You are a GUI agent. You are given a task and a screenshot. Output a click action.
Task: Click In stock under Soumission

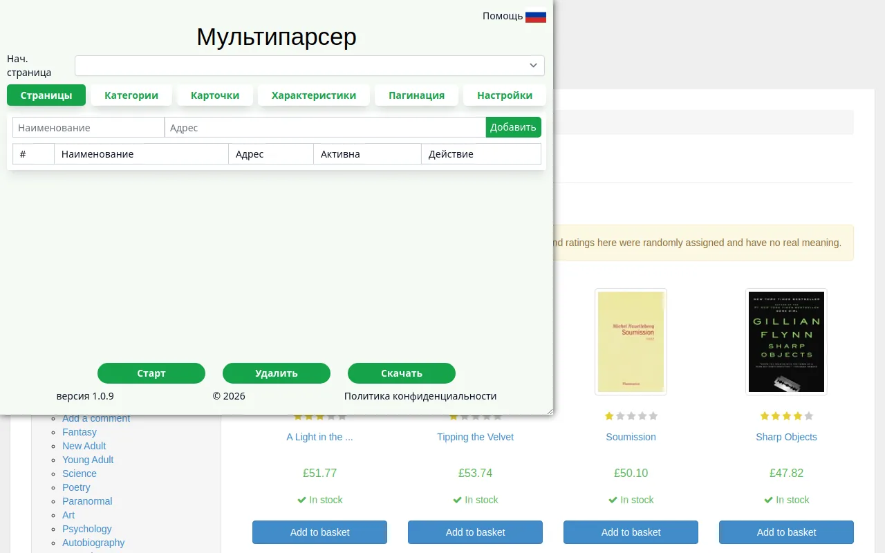click(631, 500)
